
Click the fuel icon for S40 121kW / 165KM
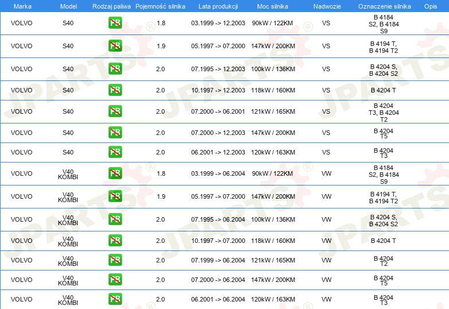pos(115,111)
